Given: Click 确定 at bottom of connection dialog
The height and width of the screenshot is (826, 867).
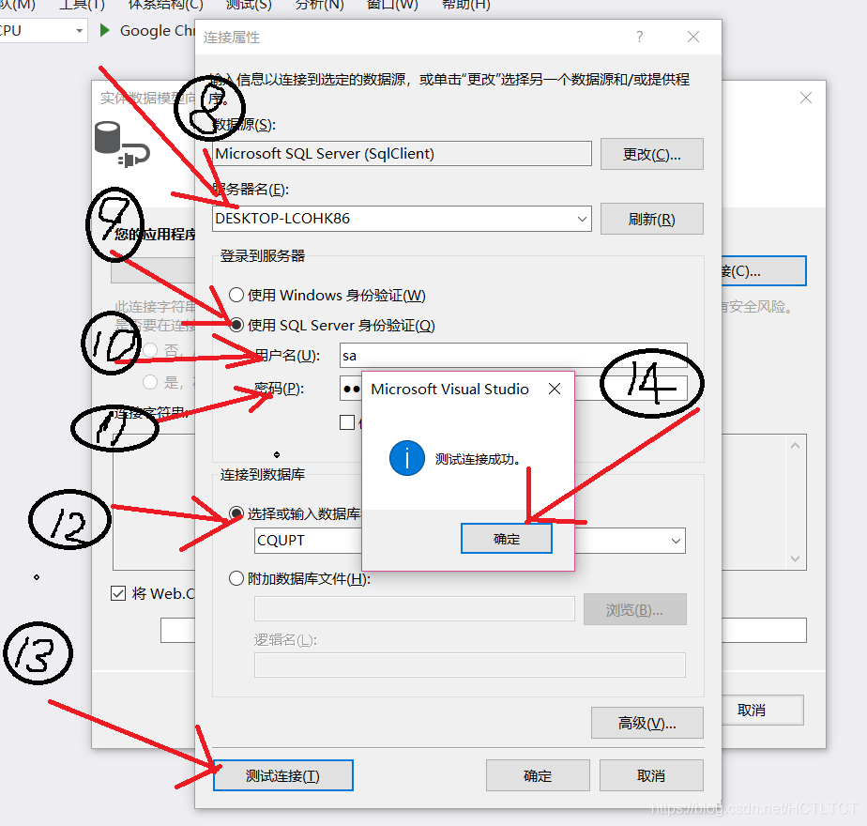Looking at the screenshot, I should pos(538,775).
